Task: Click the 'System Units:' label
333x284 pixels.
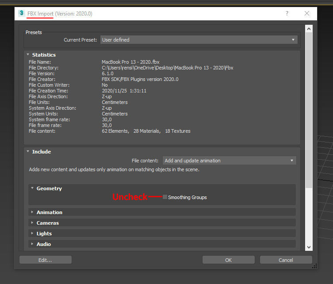Action: coord(43,114)
